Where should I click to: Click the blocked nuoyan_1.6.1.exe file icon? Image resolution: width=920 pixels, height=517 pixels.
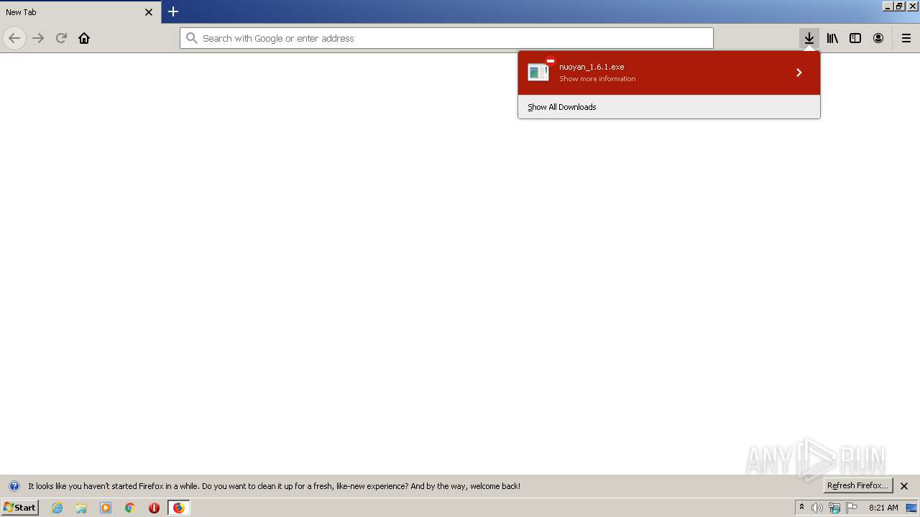pyautogui.click(x=538, y=72)
